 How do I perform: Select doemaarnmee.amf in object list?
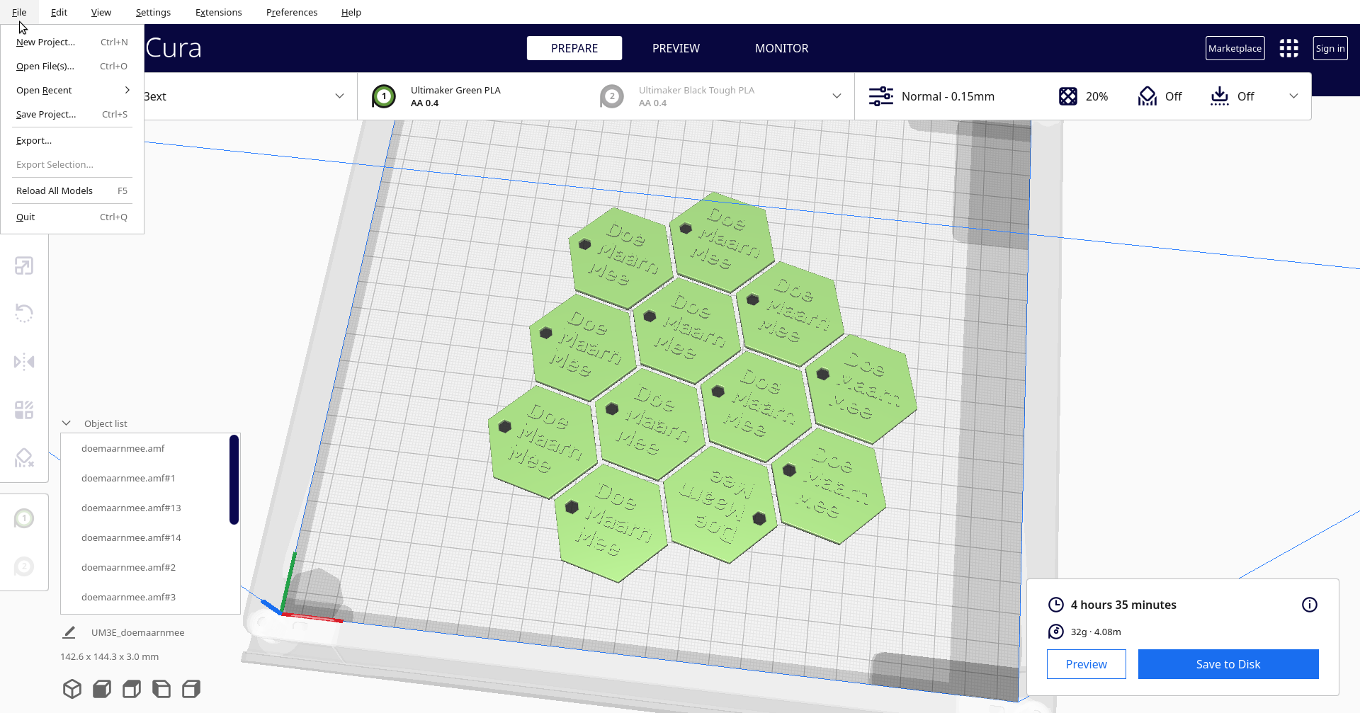coord(145,448)
